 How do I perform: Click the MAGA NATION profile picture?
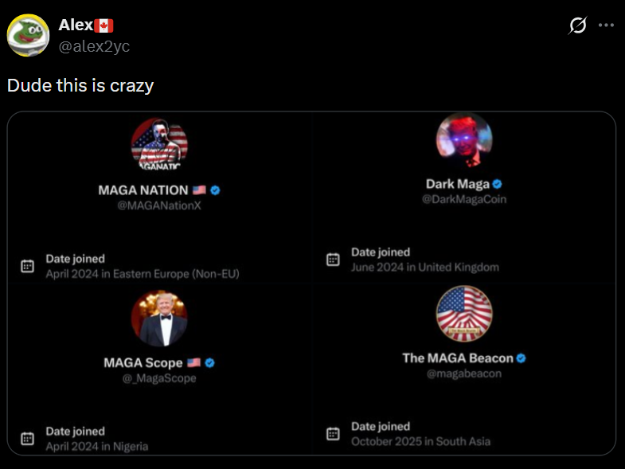[x=159, y=145]
